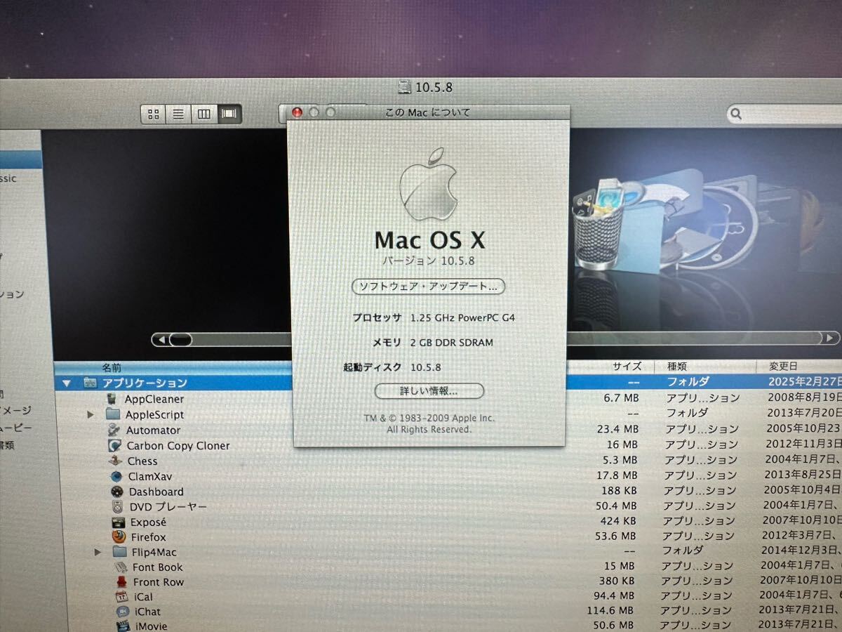Select Flip4Mac folder icon

120,552
